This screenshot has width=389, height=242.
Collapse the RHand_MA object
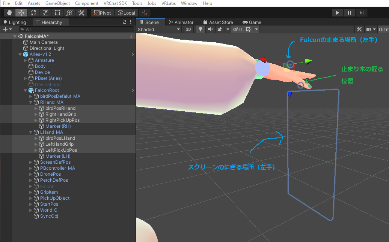(x=30, y=102)
